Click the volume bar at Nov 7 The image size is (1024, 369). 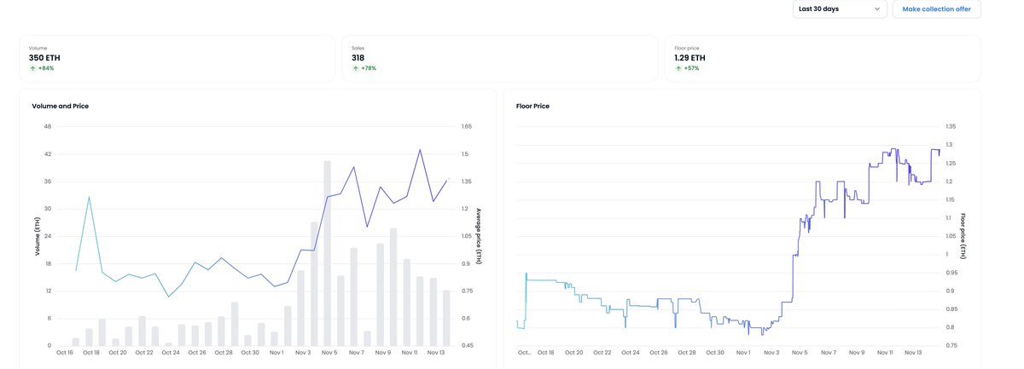353,297
